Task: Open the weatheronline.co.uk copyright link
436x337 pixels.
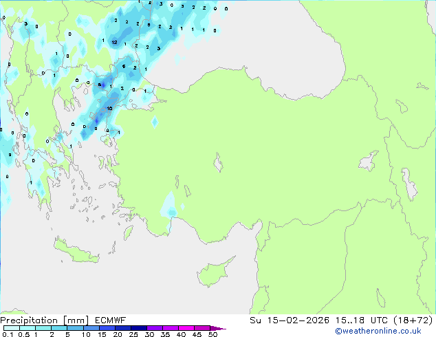Action: [378, 331]
